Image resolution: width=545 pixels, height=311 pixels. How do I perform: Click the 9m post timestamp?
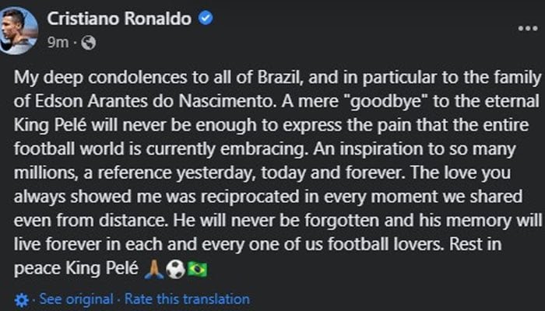point(58,42)
